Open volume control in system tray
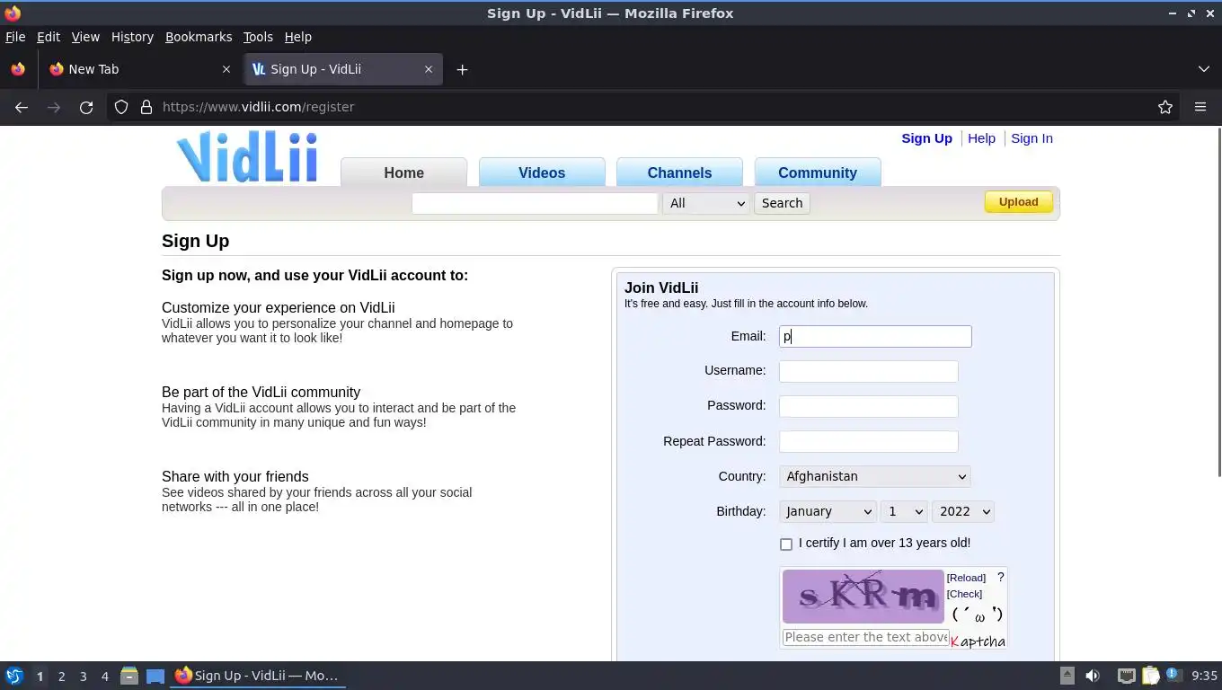The width and height of the screenshot is (1222, 690). (x=1093, y=676)
